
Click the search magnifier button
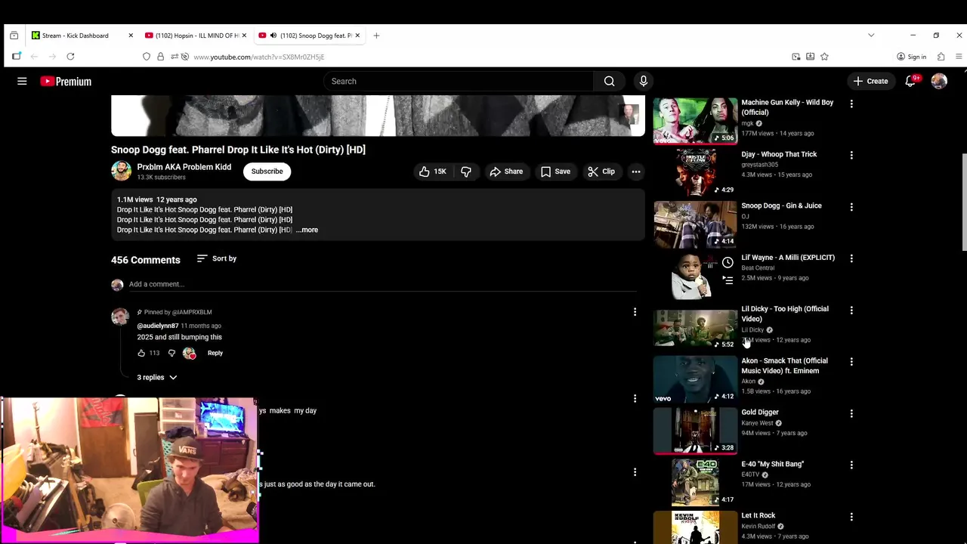(x=609, y=81)
